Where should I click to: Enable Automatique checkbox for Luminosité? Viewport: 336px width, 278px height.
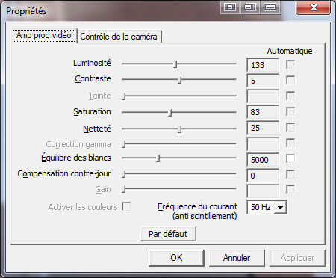click(x=290, y=64)
